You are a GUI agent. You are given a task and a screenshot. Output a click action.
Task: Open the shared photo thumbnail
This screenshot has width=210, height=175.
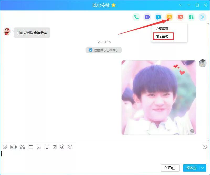pos(159,97)
